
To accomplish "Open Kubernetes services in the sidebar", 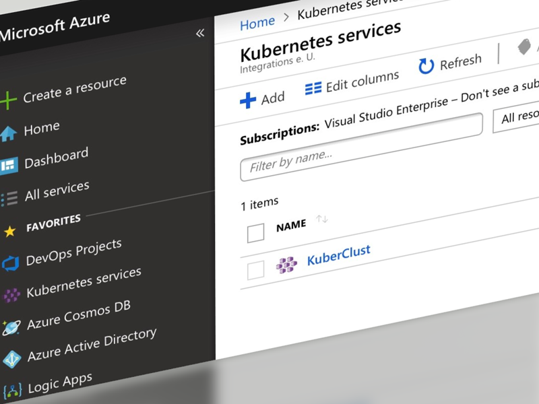I will 84,282.
